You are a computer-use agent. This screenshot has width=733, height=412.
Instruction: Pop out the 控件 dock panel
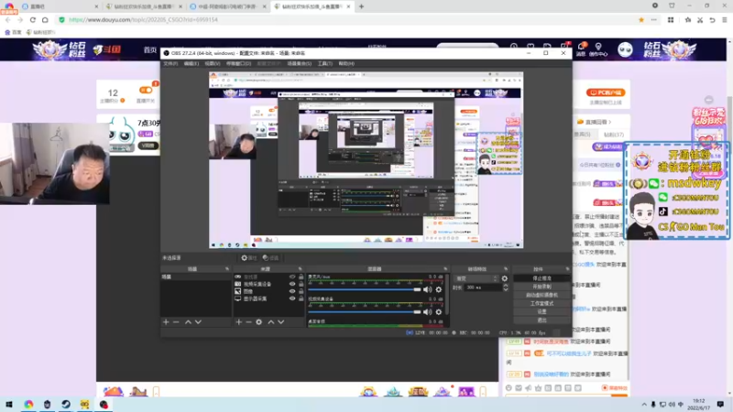[567, 269]
